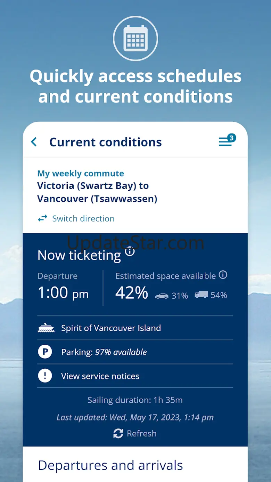
Task: Tap the truck space icon
Action: 201,295
